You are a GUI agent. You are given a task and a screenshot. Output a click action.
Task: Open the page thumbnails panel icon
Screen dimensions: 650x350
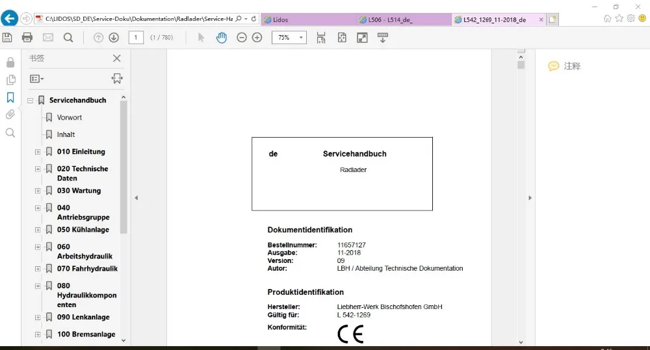(10, 80)
